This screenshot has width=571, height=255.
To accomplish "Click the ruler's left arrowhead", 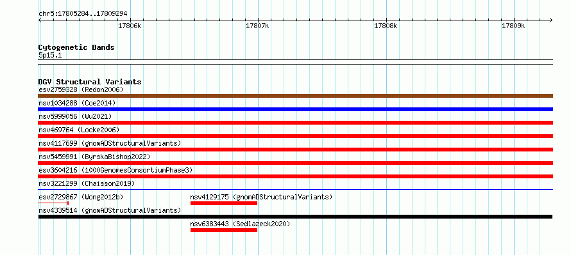I will pyautogui.click(x=40, y=20).
